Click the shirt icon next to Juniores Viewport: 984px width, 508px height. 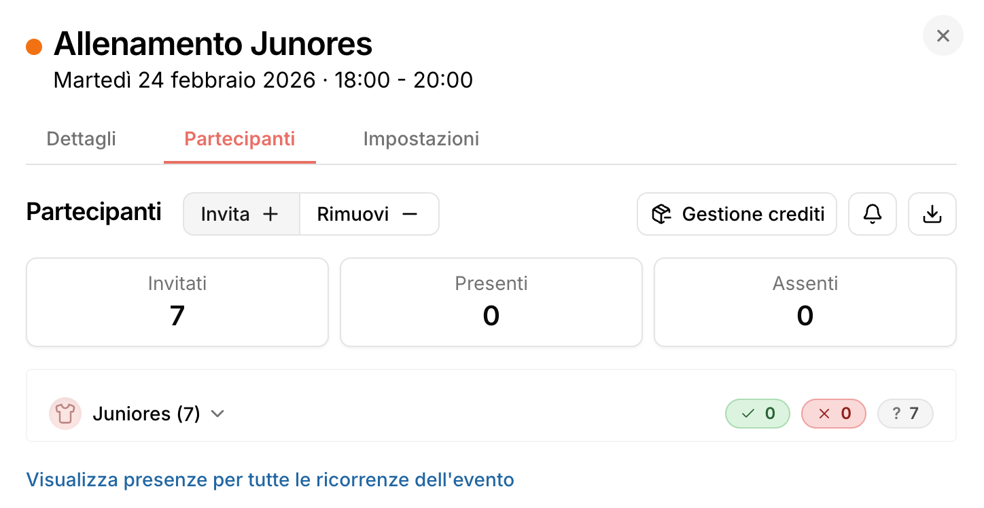[65, 414]
